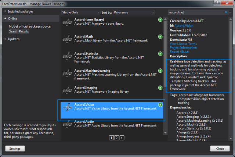
Task: Click the Downloads: 758 text
Action: point(181,40)
